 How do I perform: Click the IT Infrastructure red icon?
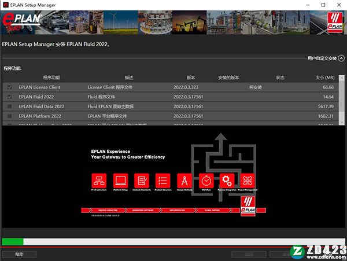99,181
